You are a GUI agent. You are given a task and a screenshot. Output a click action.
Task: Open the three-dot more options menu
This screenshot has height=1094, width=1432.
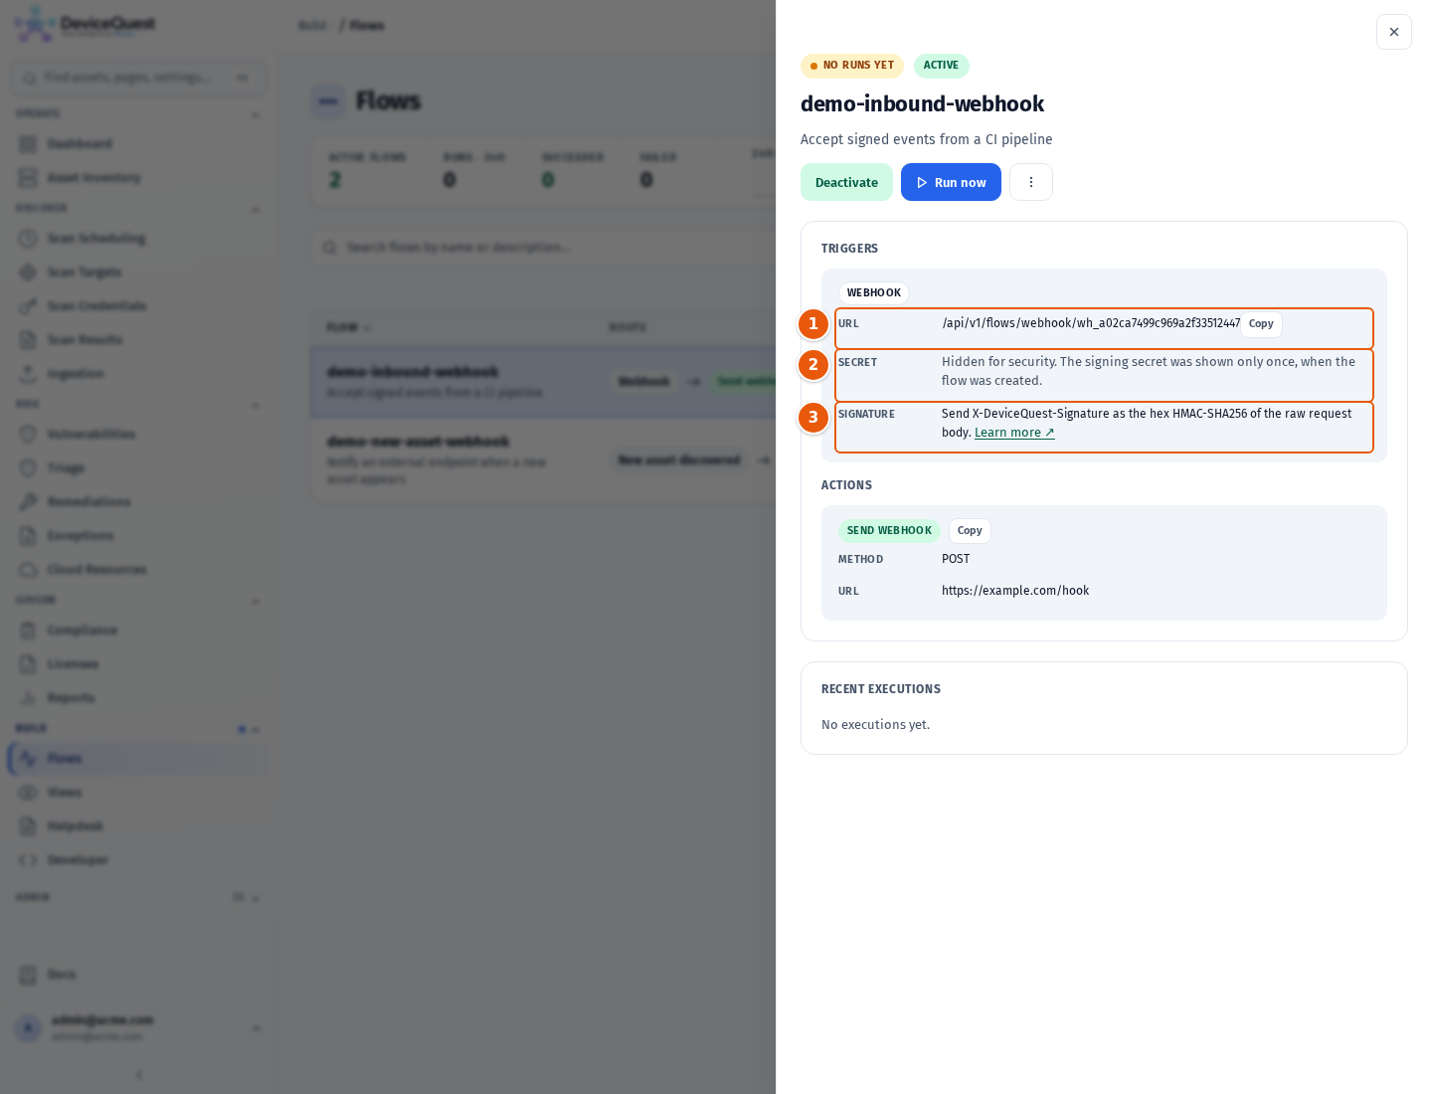point(1031,182)
